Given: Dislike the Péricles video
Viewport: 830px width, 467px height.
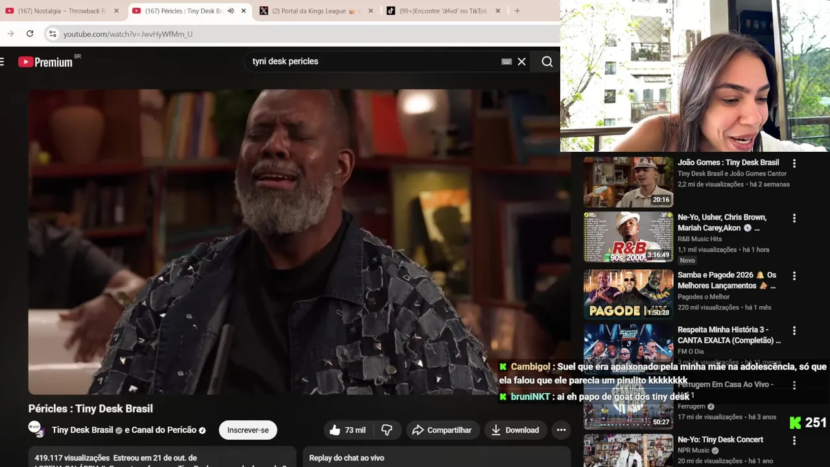Looking at the screenshot, I should (387, 430).
